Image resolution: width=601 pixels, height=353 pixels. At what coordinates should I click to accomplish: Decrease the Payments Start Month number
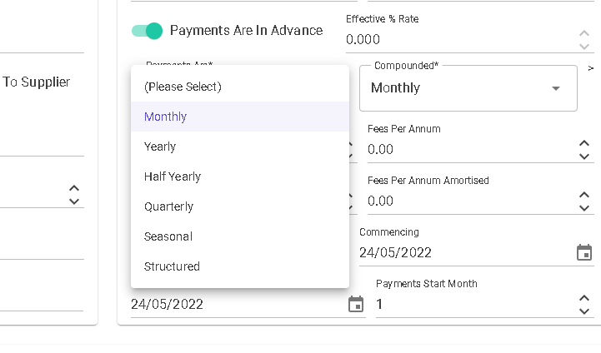point(583,311)
